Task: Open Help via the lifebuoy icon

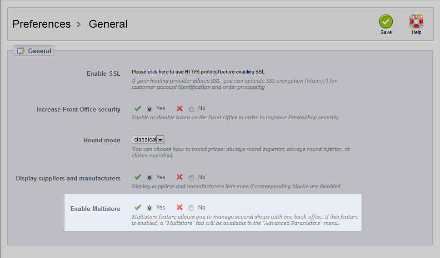Action: click(x=416, y=22)
